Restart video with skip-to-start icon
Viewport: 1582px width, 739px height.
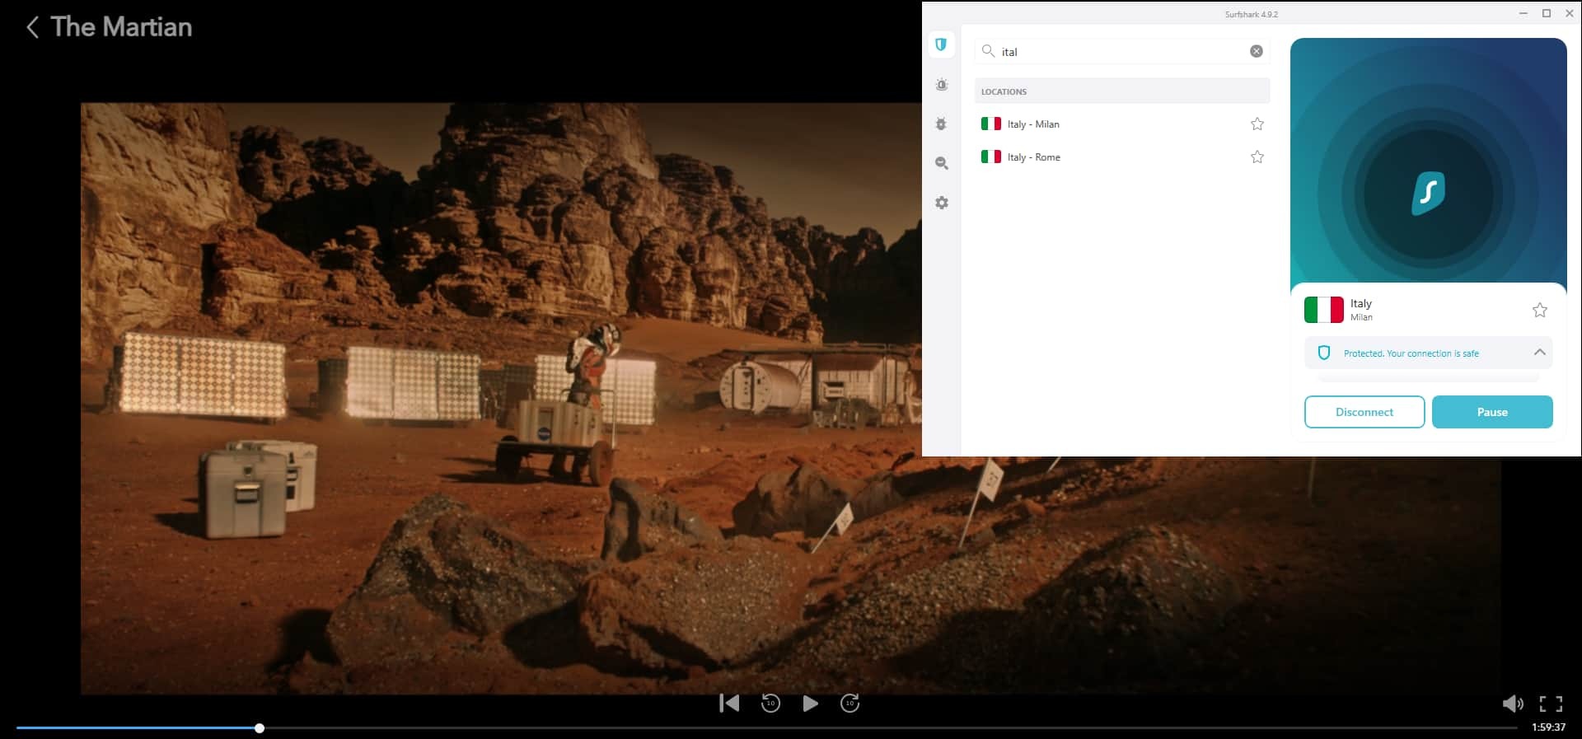[x=729, y=703]
